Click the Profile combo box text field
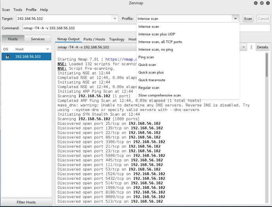 (x=184, y=18)
